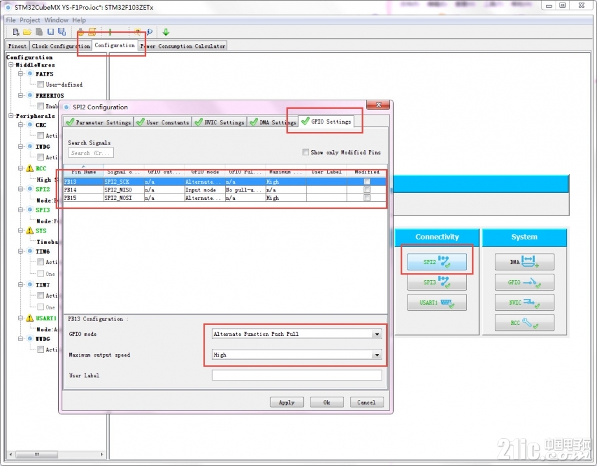
Task: Click the IWDG node icon in tree
Action: coord(30,146)
